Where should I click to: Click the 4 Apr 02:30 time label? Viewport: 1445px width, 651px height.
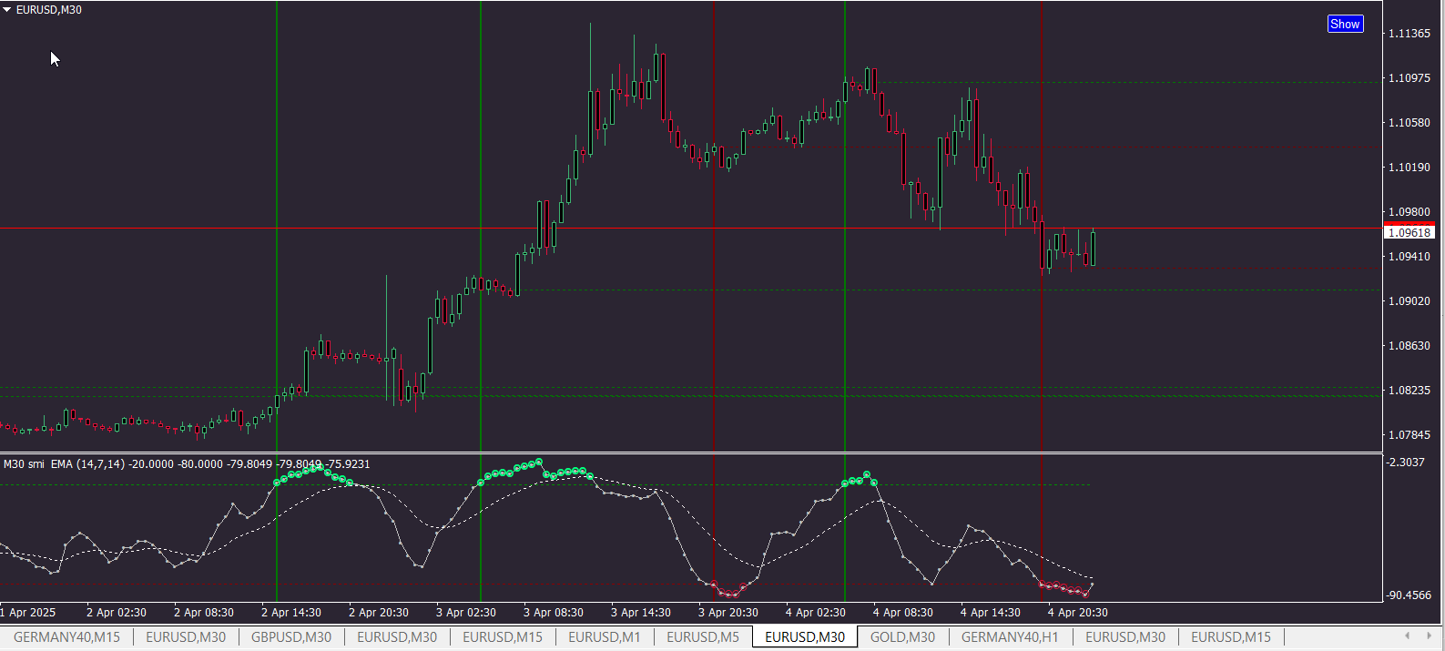(x=816, y=613)
